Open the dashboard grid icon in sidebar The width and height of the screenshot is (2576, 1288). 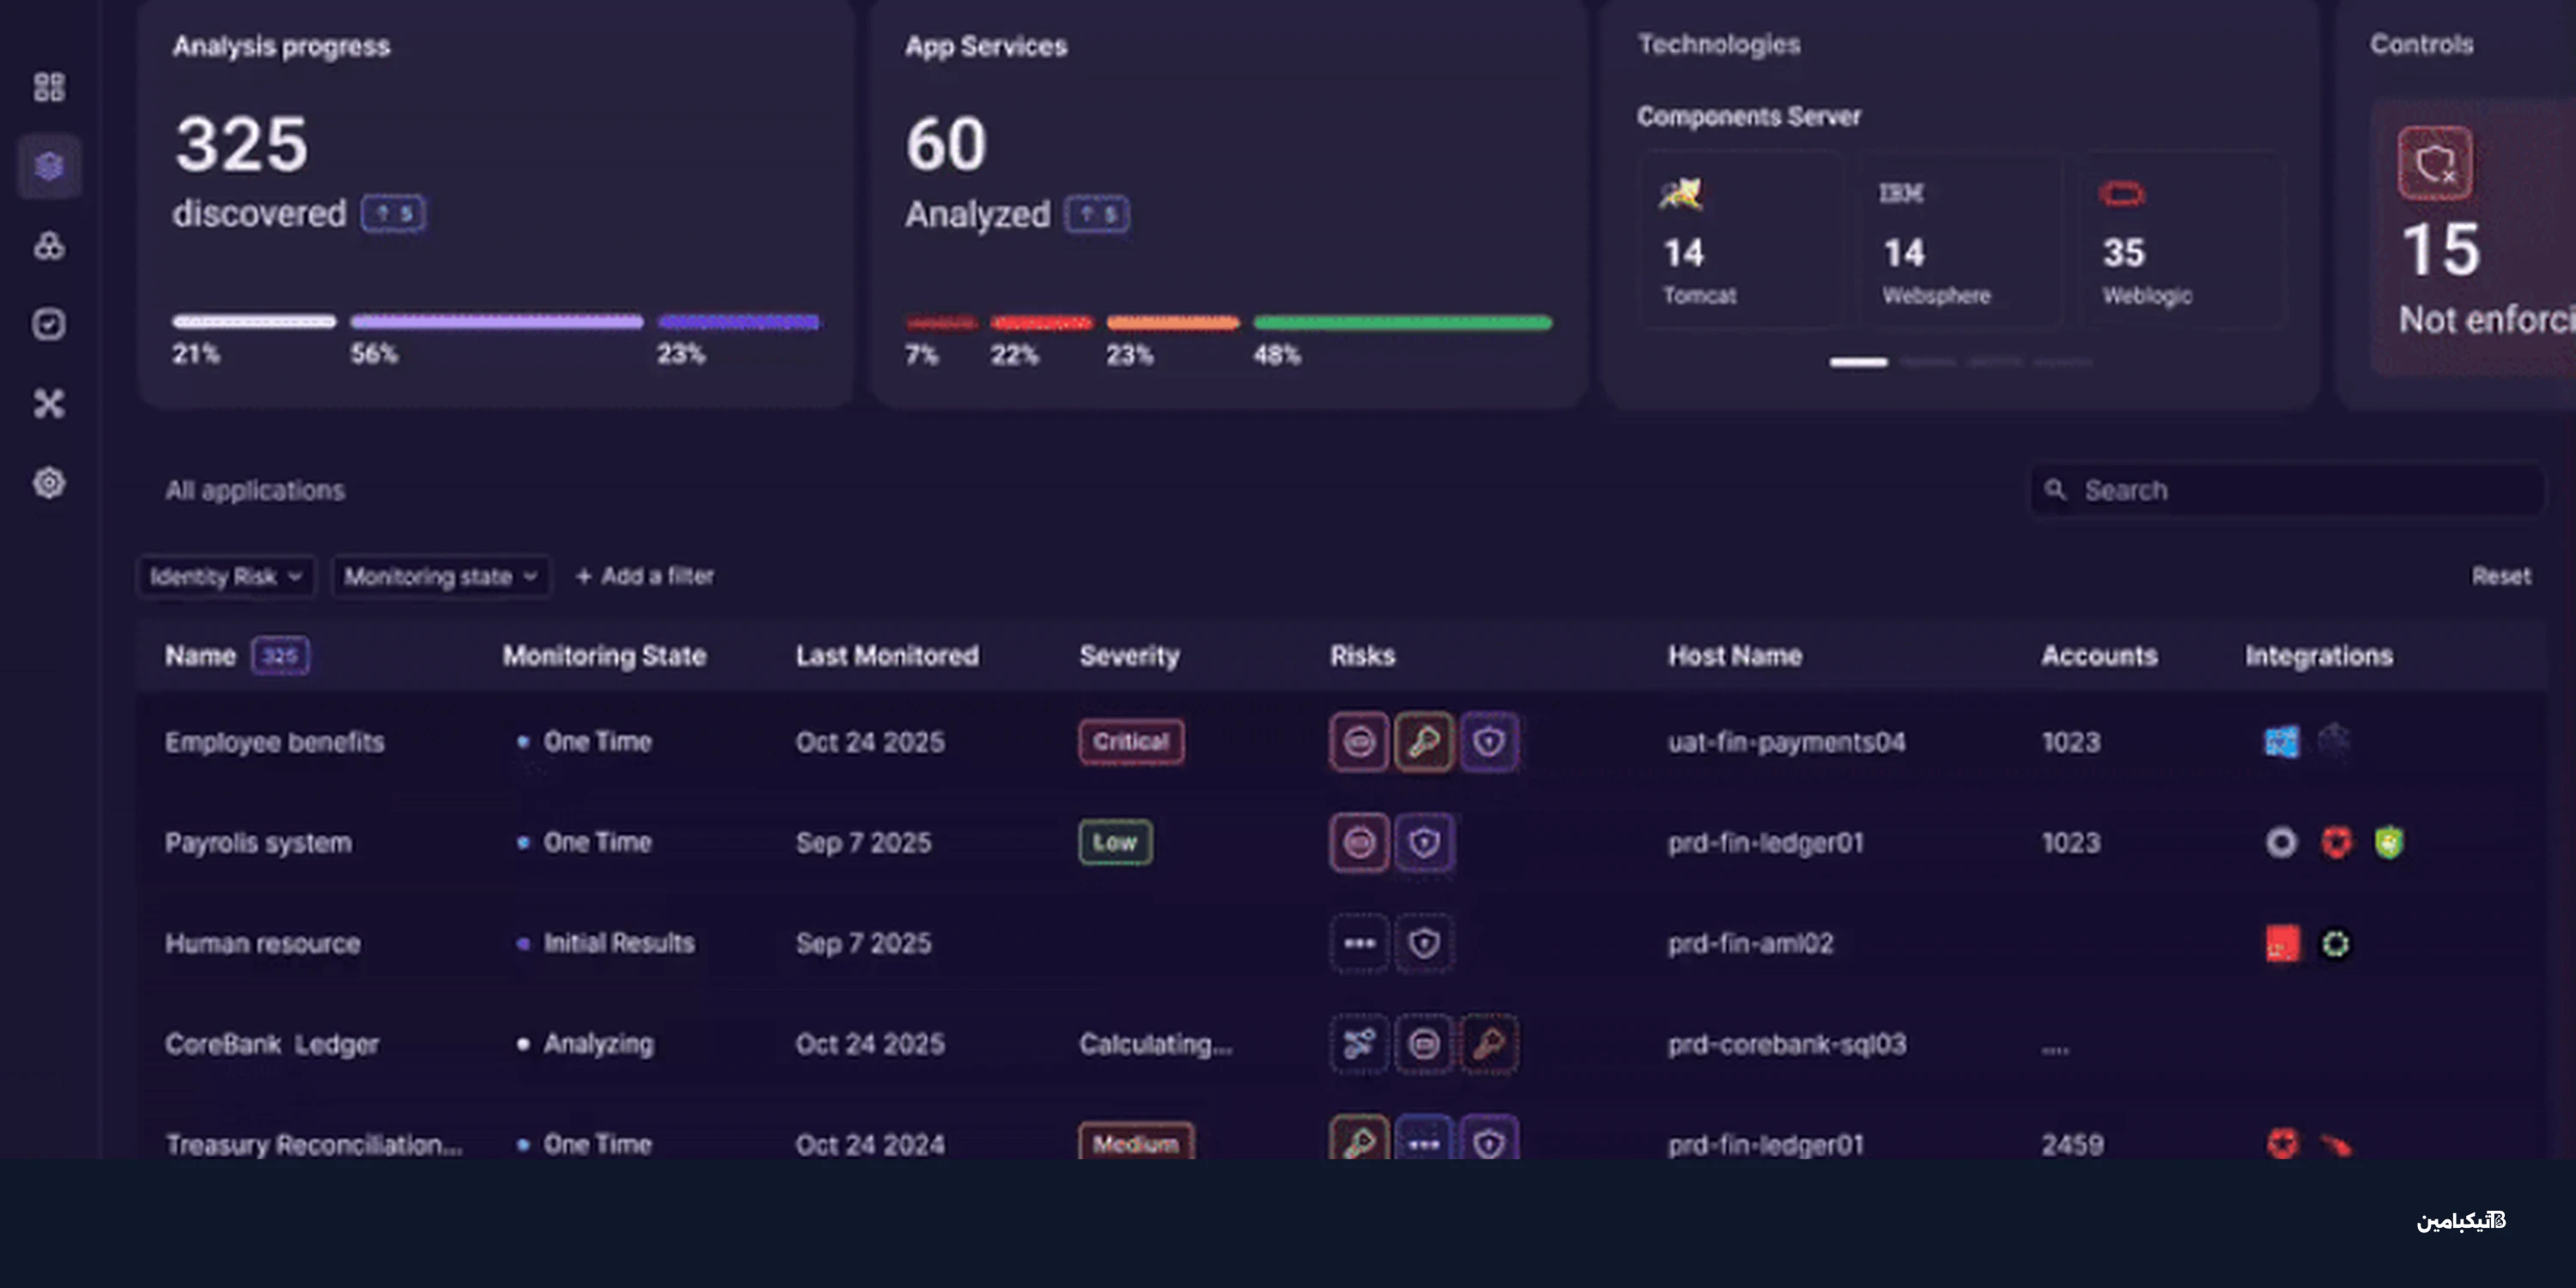tap(49, 87)
